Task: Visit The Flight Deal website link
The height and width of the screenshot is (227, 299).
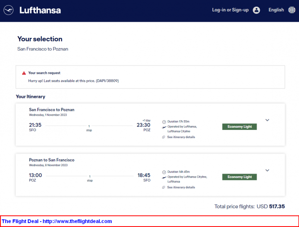Action: 57,221
